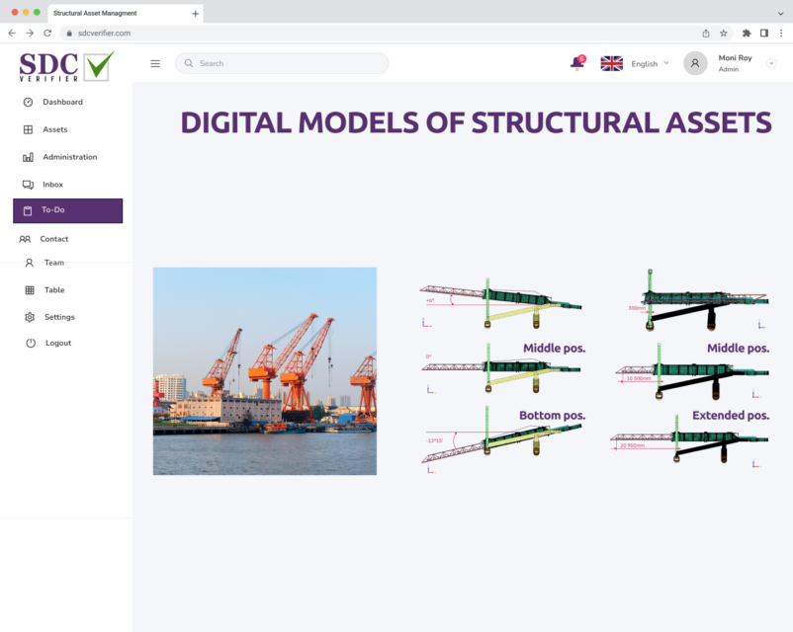Image resolution: width=793 pixels, height=632 pixels.
Task: Open the Assets menu item
Action: (x=54, y=129)
